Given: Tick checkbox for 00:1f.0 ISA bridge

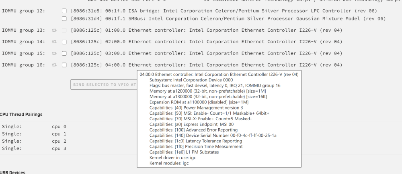Looking at the screenshot, I should [x=64, y=11].
